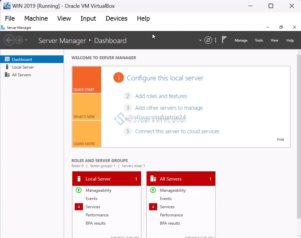Click the Local Server Manageability green icon

79,190
